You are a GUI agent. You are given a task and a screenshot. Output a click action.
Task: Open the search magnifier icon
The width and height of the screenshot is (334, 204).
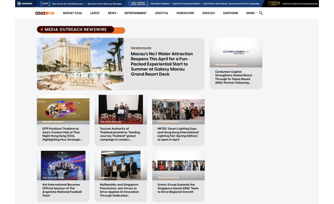pos(260,13)
